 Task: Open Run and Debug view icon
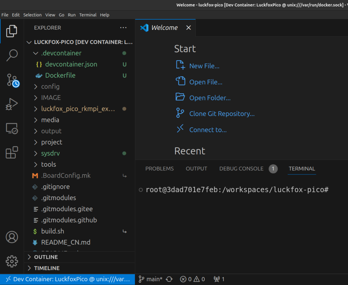(12, 104)
